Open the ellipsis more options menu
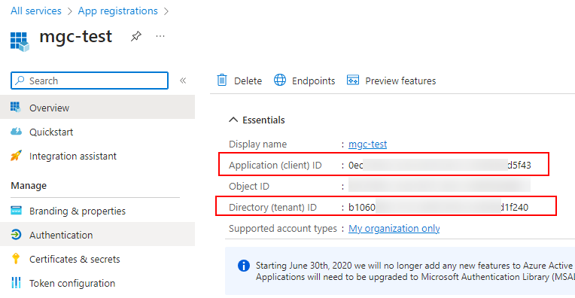The height and width of the screenshot is (298, 575). [160, 36]
